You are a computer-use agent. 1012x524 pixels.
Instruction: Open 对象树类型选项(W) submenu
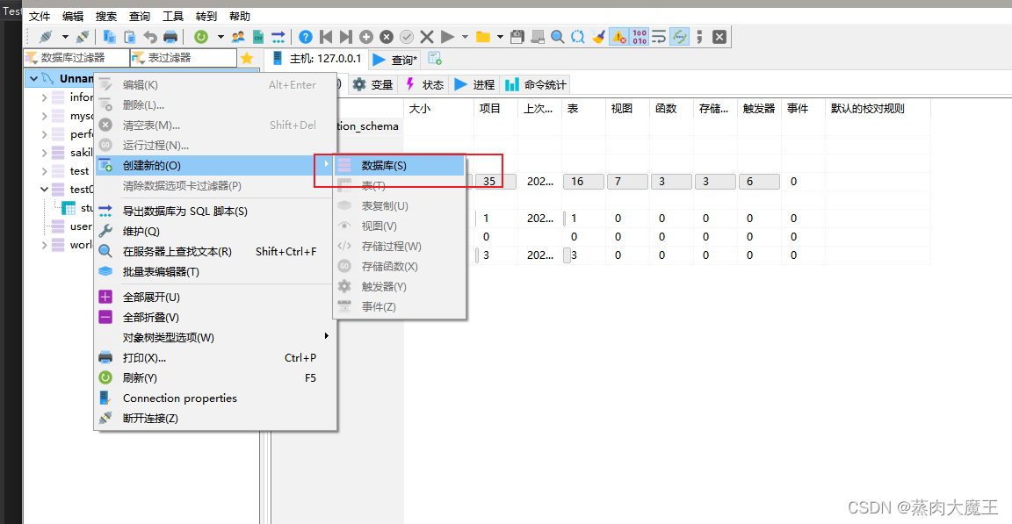coord(215,338)
